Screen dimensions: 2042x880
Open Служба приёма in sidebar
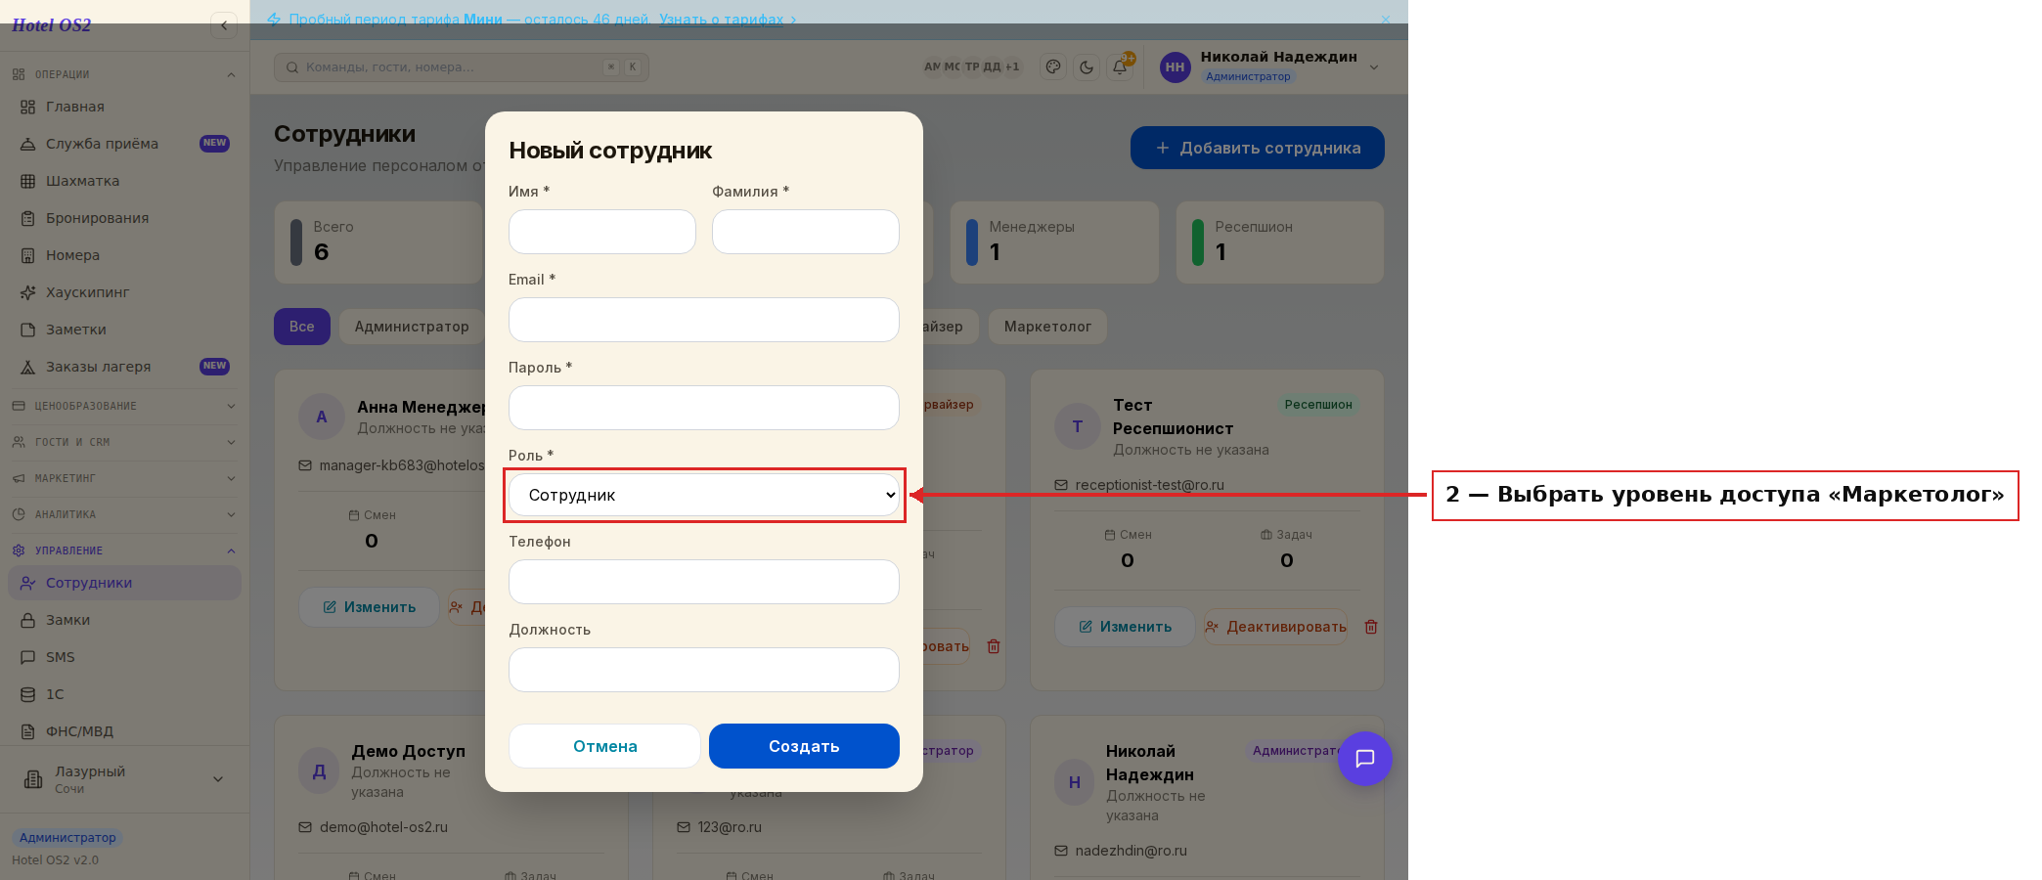point(124,144)
